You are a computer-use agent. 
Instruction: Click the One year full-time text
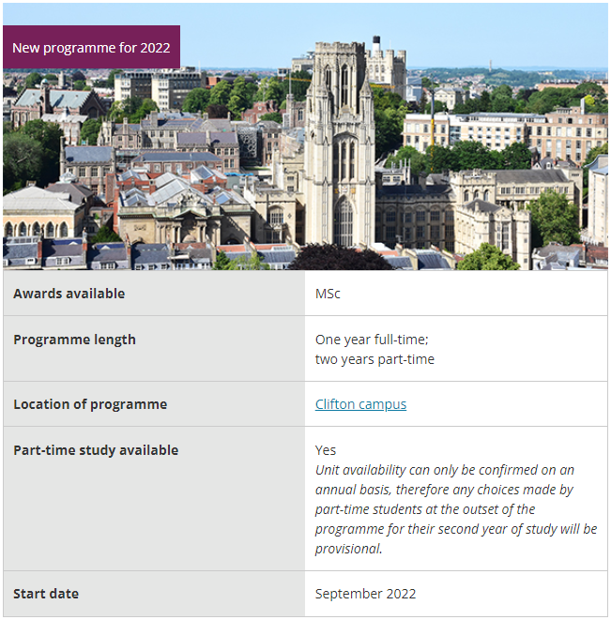click(372, 340)
